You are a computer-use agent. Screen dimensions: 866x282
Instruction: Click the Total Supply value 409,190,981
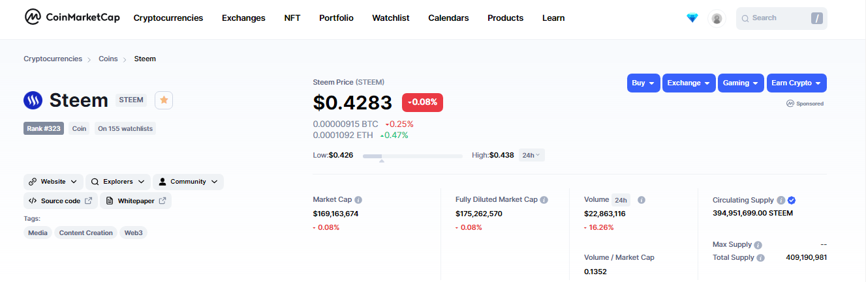point(807,258)
